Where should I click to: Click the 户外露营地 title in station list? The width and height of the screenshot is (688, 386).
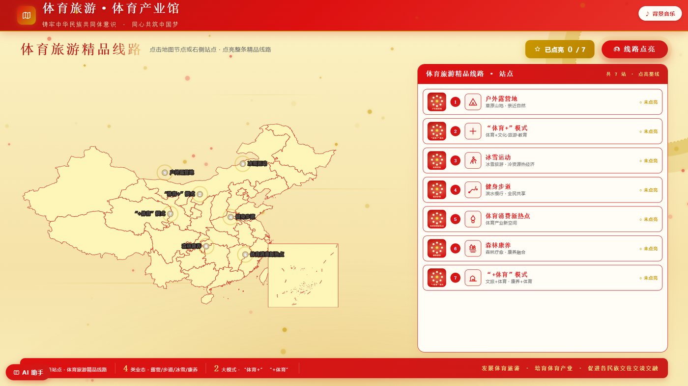coord(501,99)
